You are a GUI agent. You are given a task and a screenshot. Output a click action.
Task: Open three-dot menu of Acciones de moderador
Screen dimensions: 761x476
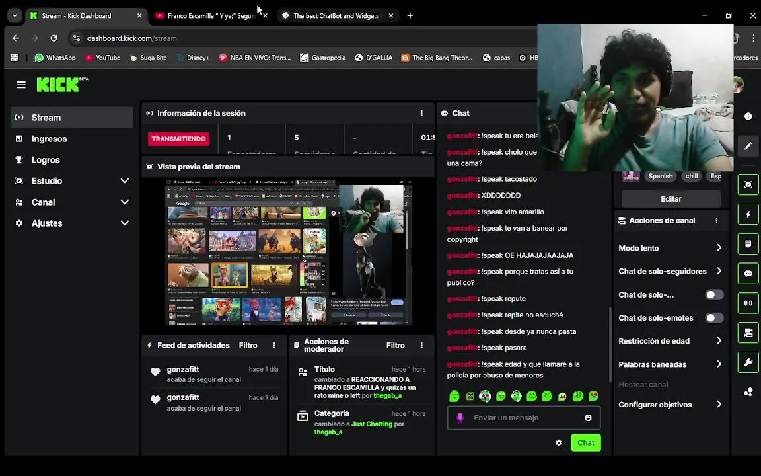tap(421, 345)
